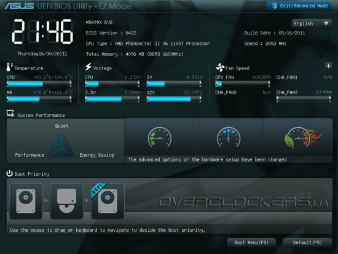Open Boot Menu(F8)

tap(251, 242)
